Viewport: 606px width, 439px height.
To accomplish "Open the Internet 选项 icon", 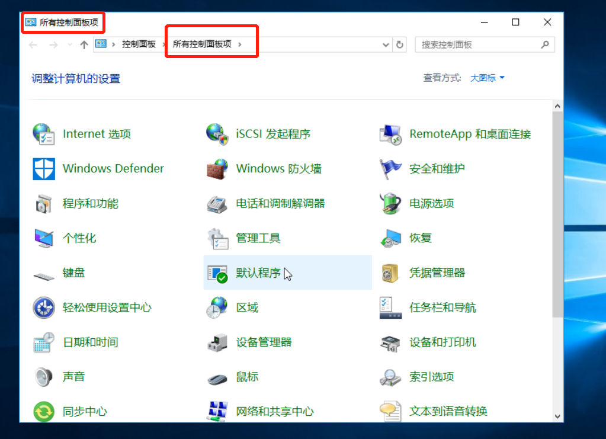I will (x=44, y=134).
